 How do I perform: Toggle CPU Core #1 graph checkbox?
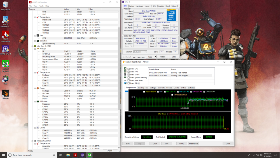[x=165, y=91]
